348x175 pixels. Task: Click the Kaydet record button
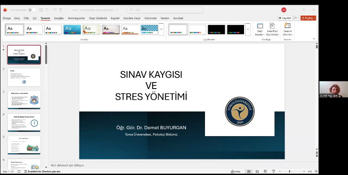click(285, 18)
